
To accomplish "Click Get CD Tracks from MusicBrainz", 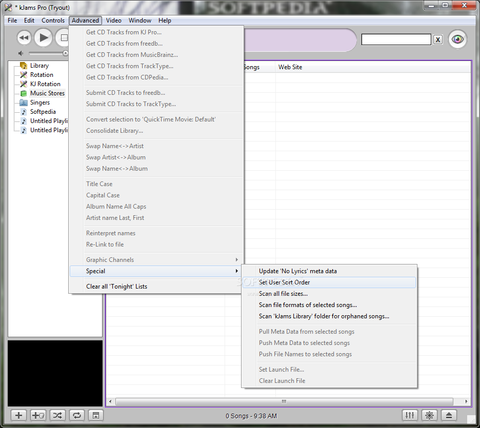I will click(156, 55).
